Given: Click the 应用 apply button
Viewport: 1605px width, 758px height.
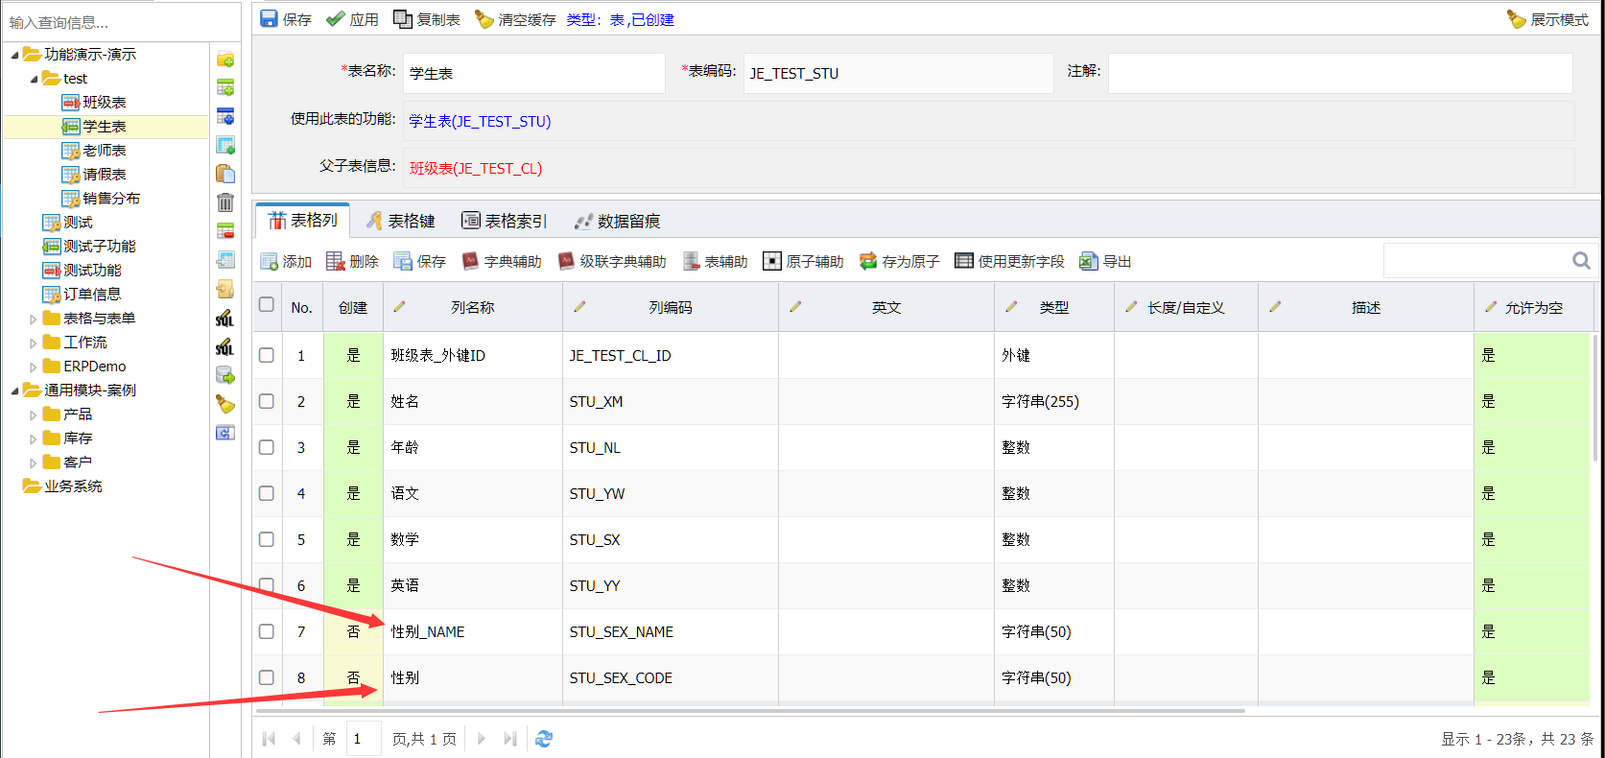Looking at the screenshot, I should point(352,19).
